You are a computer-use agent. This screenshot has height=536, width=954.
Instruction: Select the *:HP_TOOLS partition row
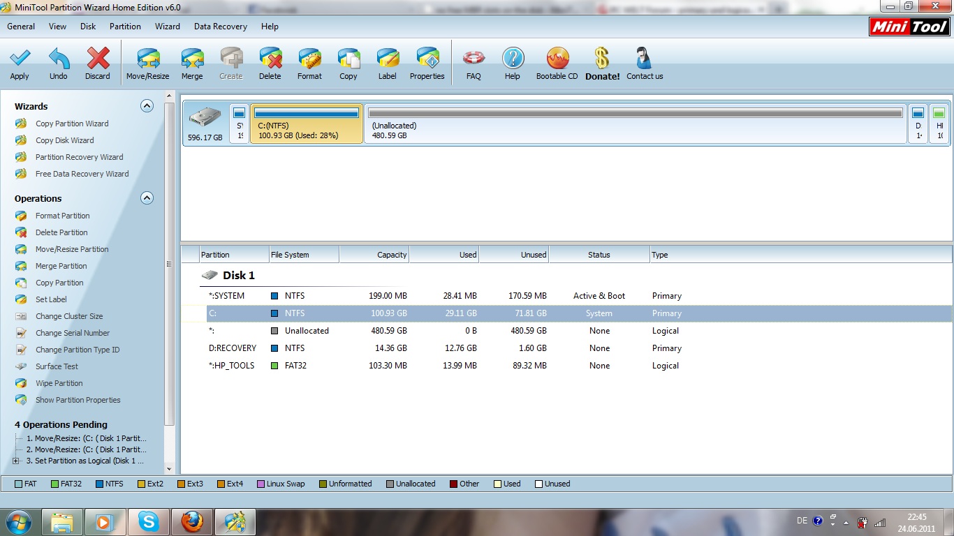point(566,366)
